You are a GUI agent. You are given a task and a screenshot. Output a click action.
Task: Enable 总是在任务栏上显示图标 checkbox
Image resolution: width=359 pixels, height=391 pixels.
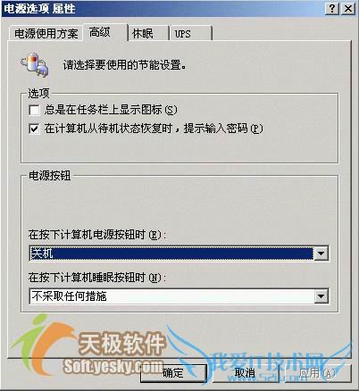pos(34,110)
